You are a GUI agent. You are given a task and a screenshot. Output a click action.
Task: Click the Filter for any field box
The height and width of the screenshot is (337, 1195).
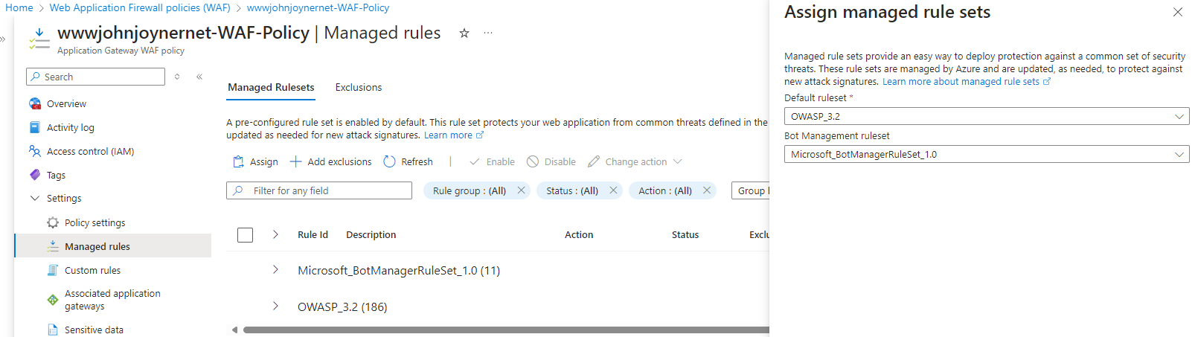tap(320, 191)
